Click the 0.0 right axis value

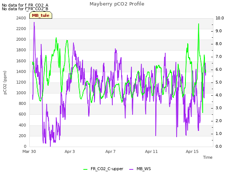click(x=219, y=147)
